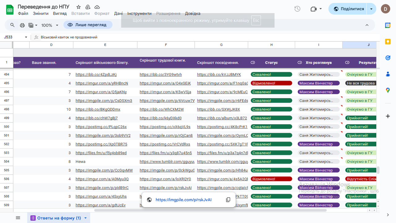
Task: Start a Meet call with camera icon
Action: tap(314, 9)
